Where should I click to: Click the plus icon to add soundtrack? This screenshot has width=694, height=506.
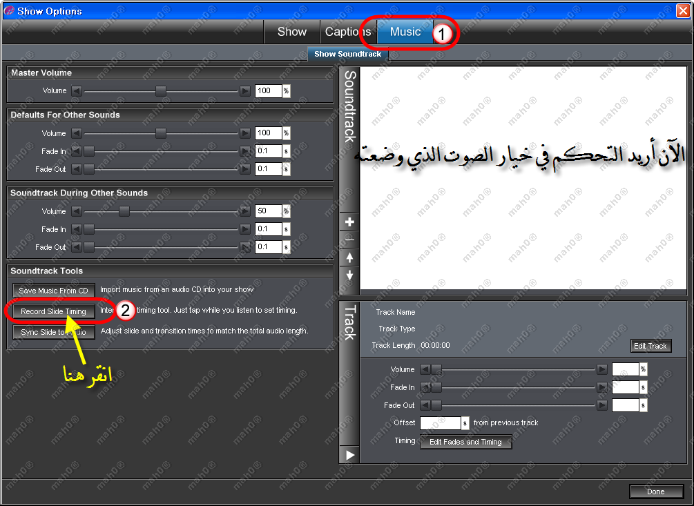click(349, 222)
